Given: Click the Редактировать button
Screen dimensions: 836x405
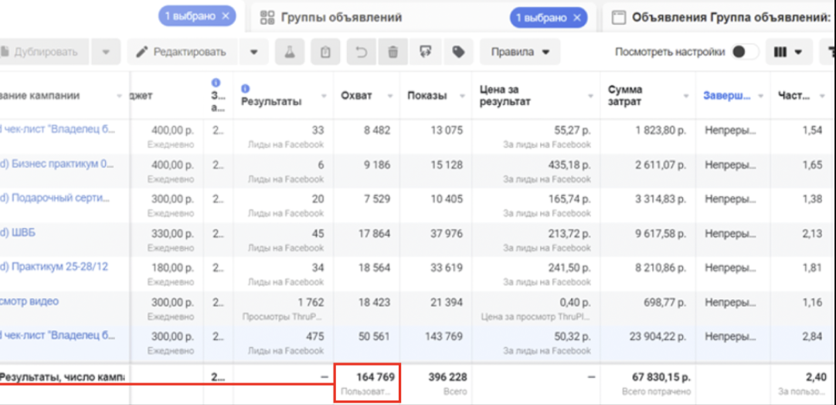Looking at the screenshot, I should tap(182, 52).
